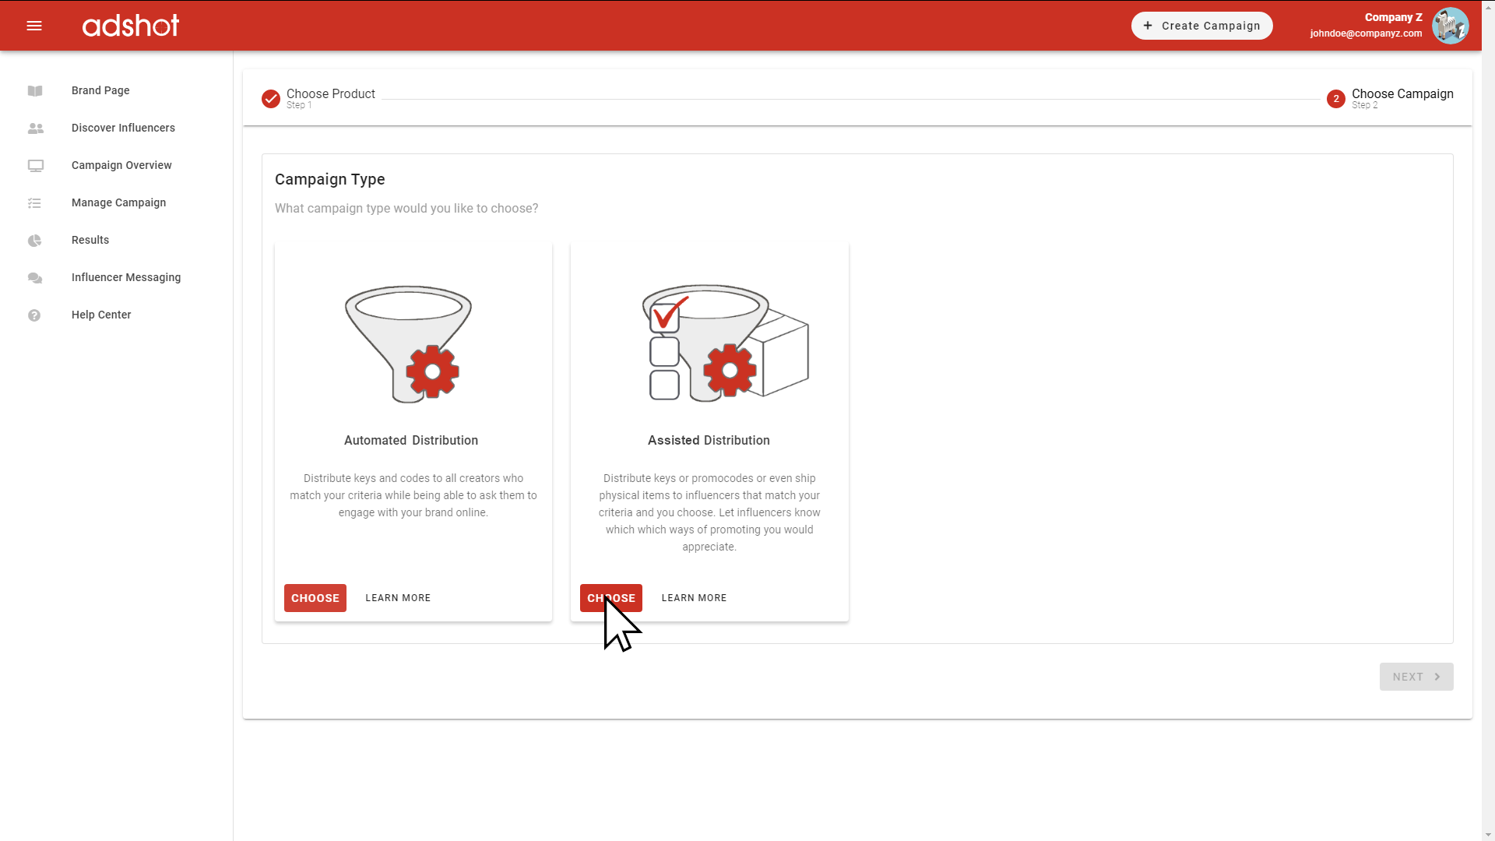
Task: Click the Assisted Distribution funnel illustration
Action: tap(724, 343)
